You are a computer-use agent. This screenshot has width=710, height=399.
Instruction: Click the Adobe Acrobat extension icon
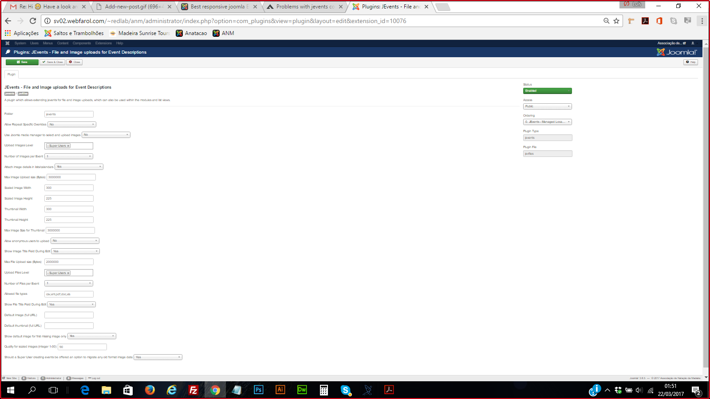pos(645,21)
